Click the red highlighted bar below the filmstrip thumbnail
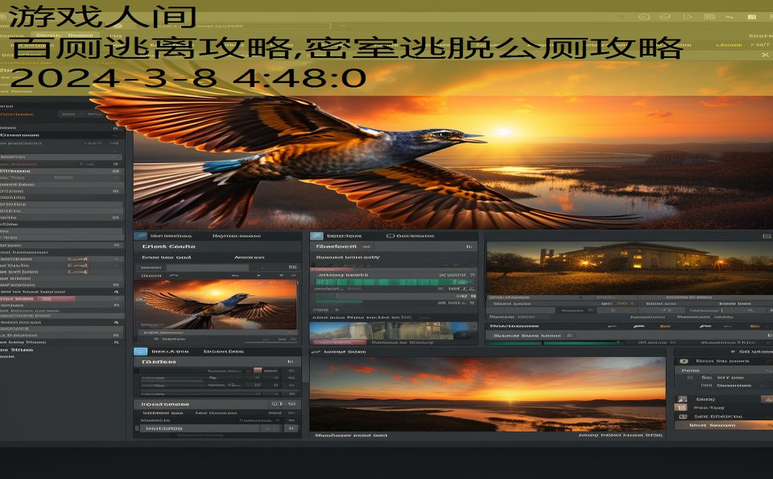Viewport: 773px width, 479px height. [x=338, y=342]
